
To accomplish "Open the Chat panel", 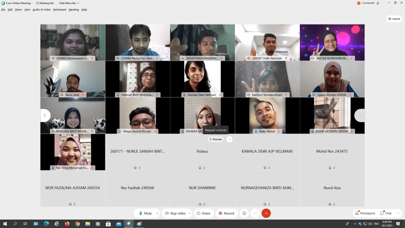I will (x=386, y=213).
